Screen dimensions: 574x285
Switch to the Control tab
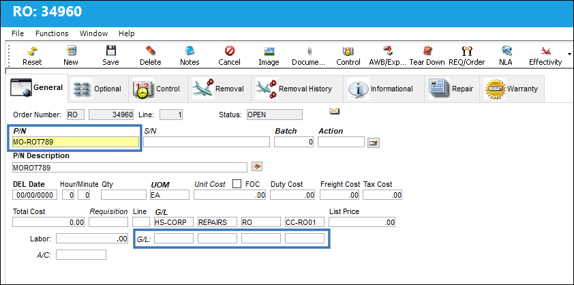pos(157,89)
